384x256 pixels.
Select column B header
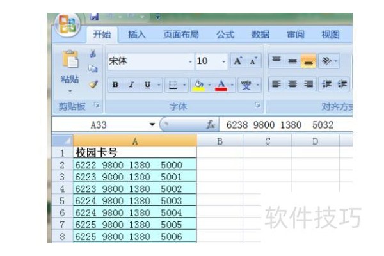(x=220, y=141)
